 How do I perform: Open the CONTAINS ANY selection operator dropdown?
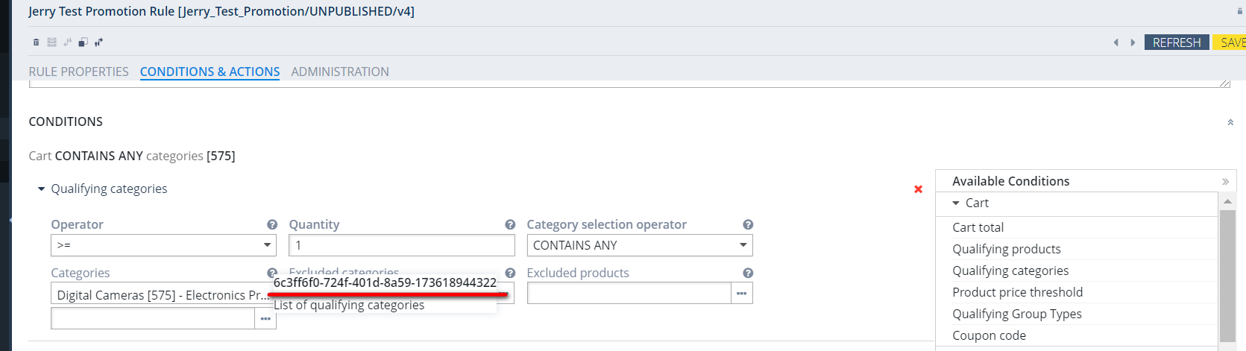point(639,245)
